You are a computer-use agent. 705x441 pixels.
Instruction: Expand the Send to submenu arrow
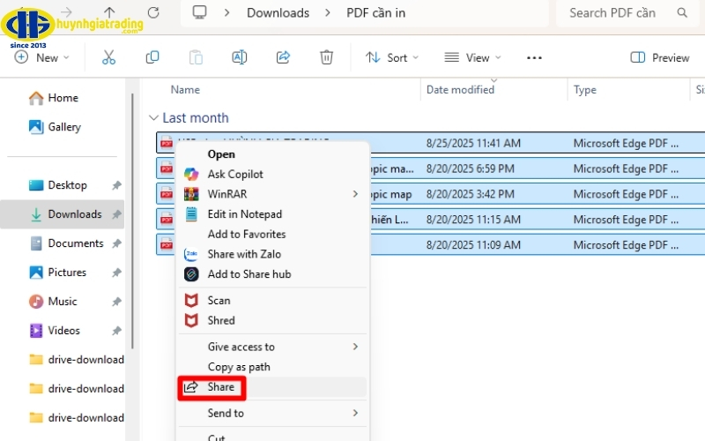click(355, 413)
